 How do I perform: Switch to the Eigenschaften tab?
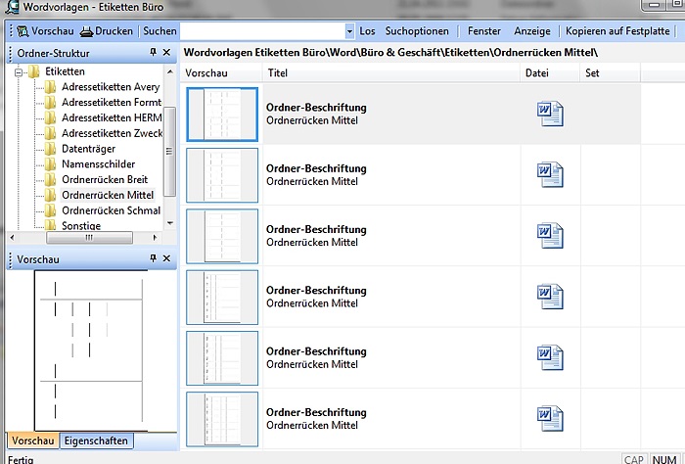(96, 441)
